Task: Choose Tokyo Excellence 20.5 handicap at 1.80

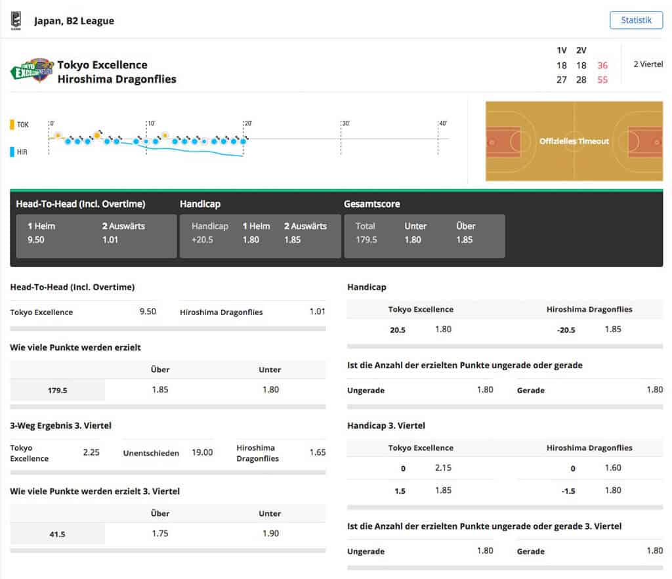Action: 421,330
